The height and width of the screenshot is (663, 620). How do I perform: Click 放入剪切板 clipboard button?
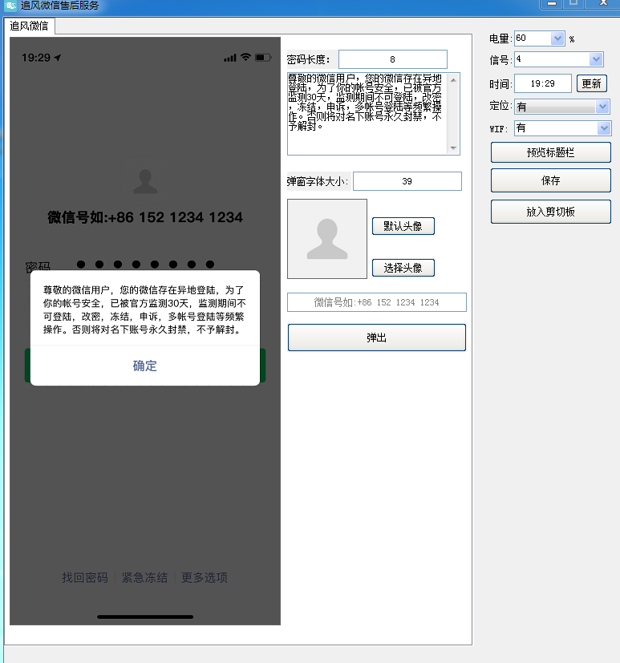(551, 212)
